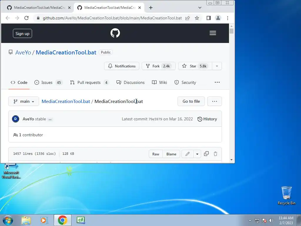Click the address bar URL field
The image size is (301, 226).
(x=112, y=18)
